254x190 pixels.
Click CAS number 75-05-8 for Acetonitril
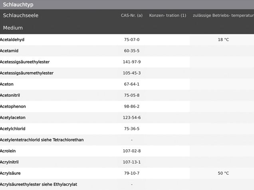[x=131, y=96]
